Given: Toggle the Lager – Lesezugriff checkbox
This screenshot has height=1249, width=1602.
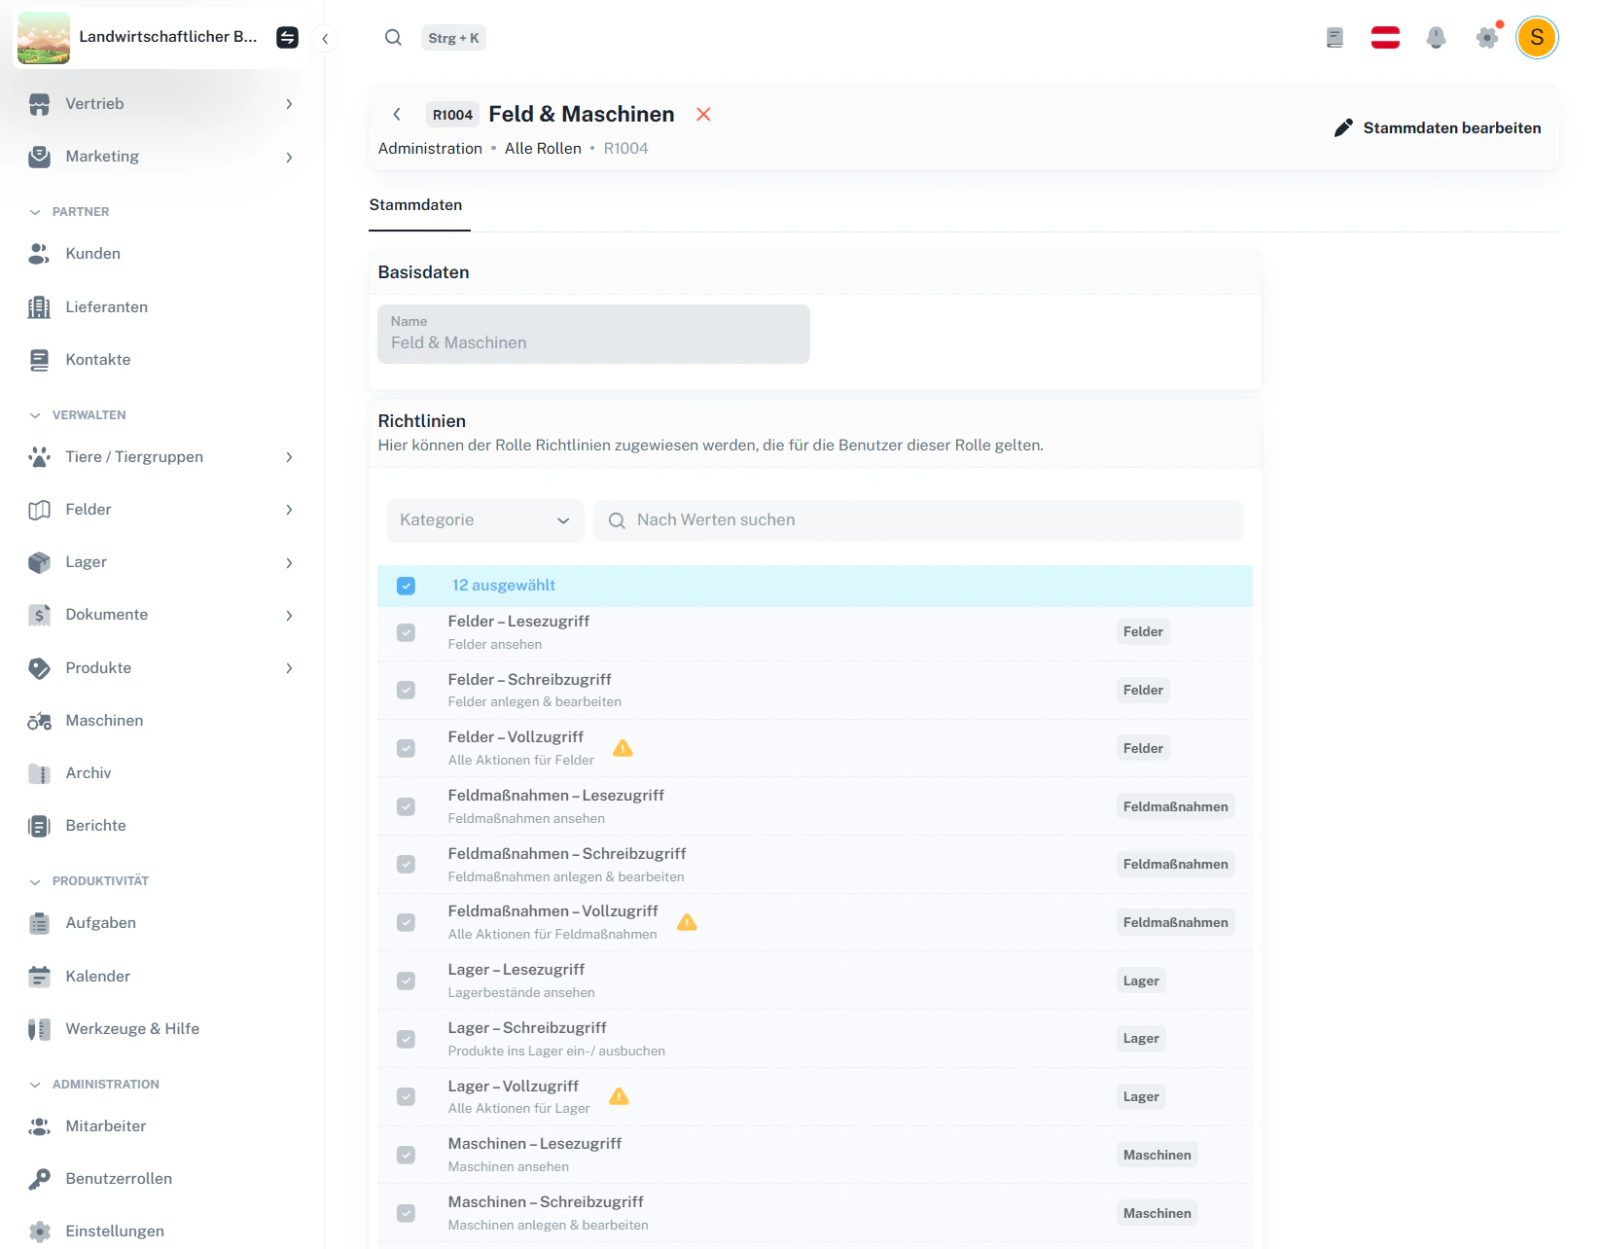Looking at the screenshot, I should [x=406, y=981].
